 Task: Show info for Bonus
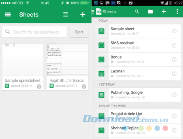(174, 60)
